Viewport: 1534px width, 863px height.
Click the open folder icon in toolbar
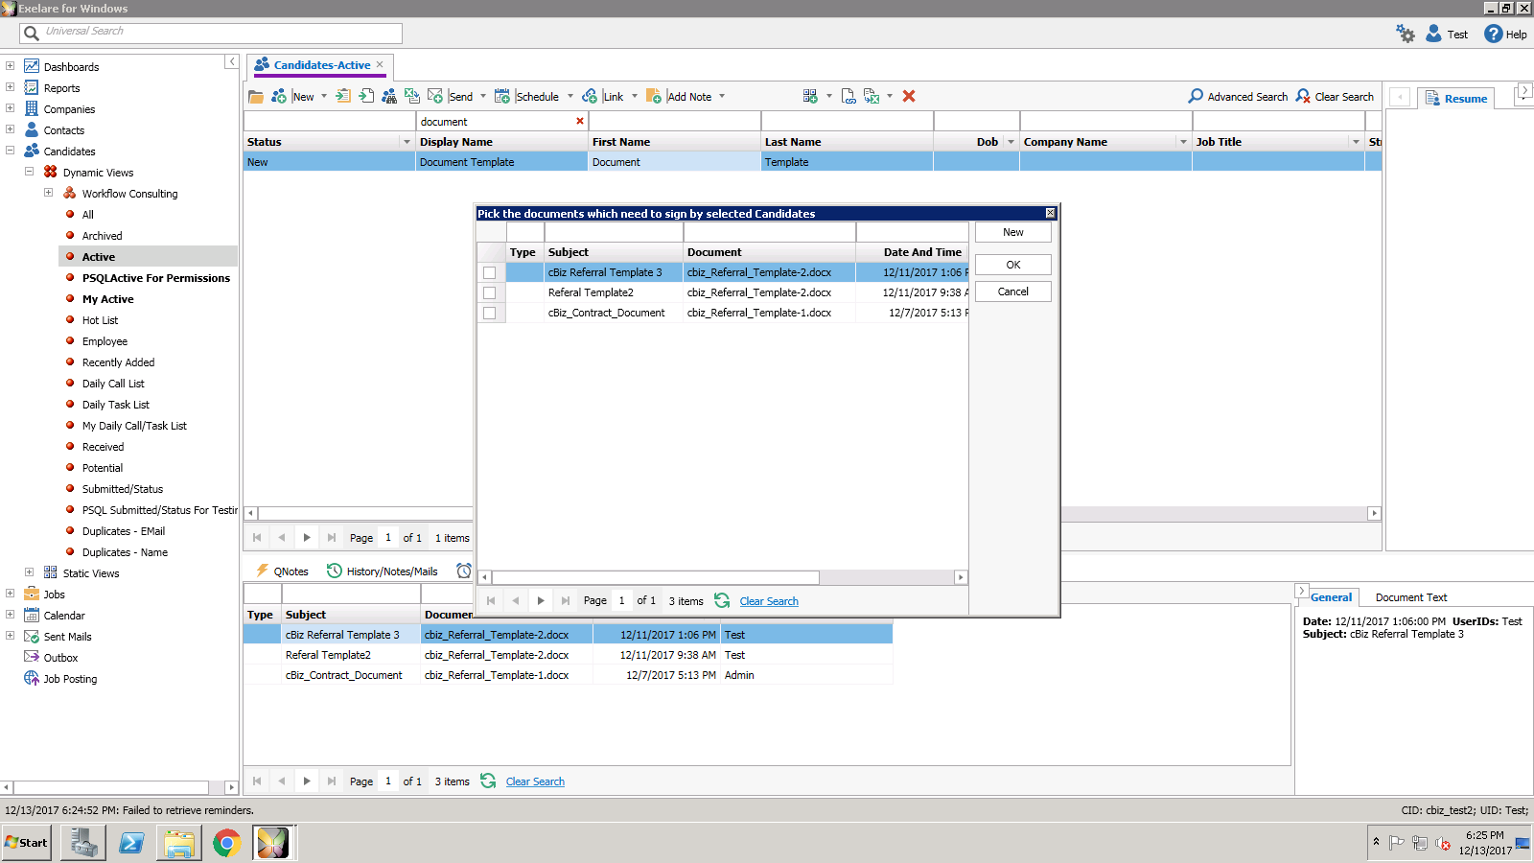(256, 96)
